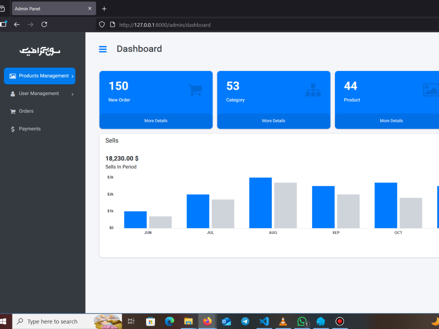Expand User Management chevron
The image size is (439, 329).
point(72,94)
